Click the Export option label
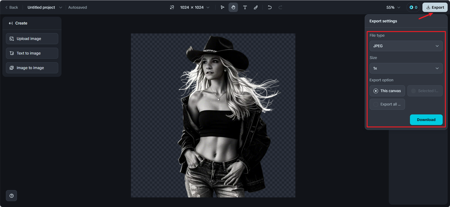450x207 pixels. [381, 80]
